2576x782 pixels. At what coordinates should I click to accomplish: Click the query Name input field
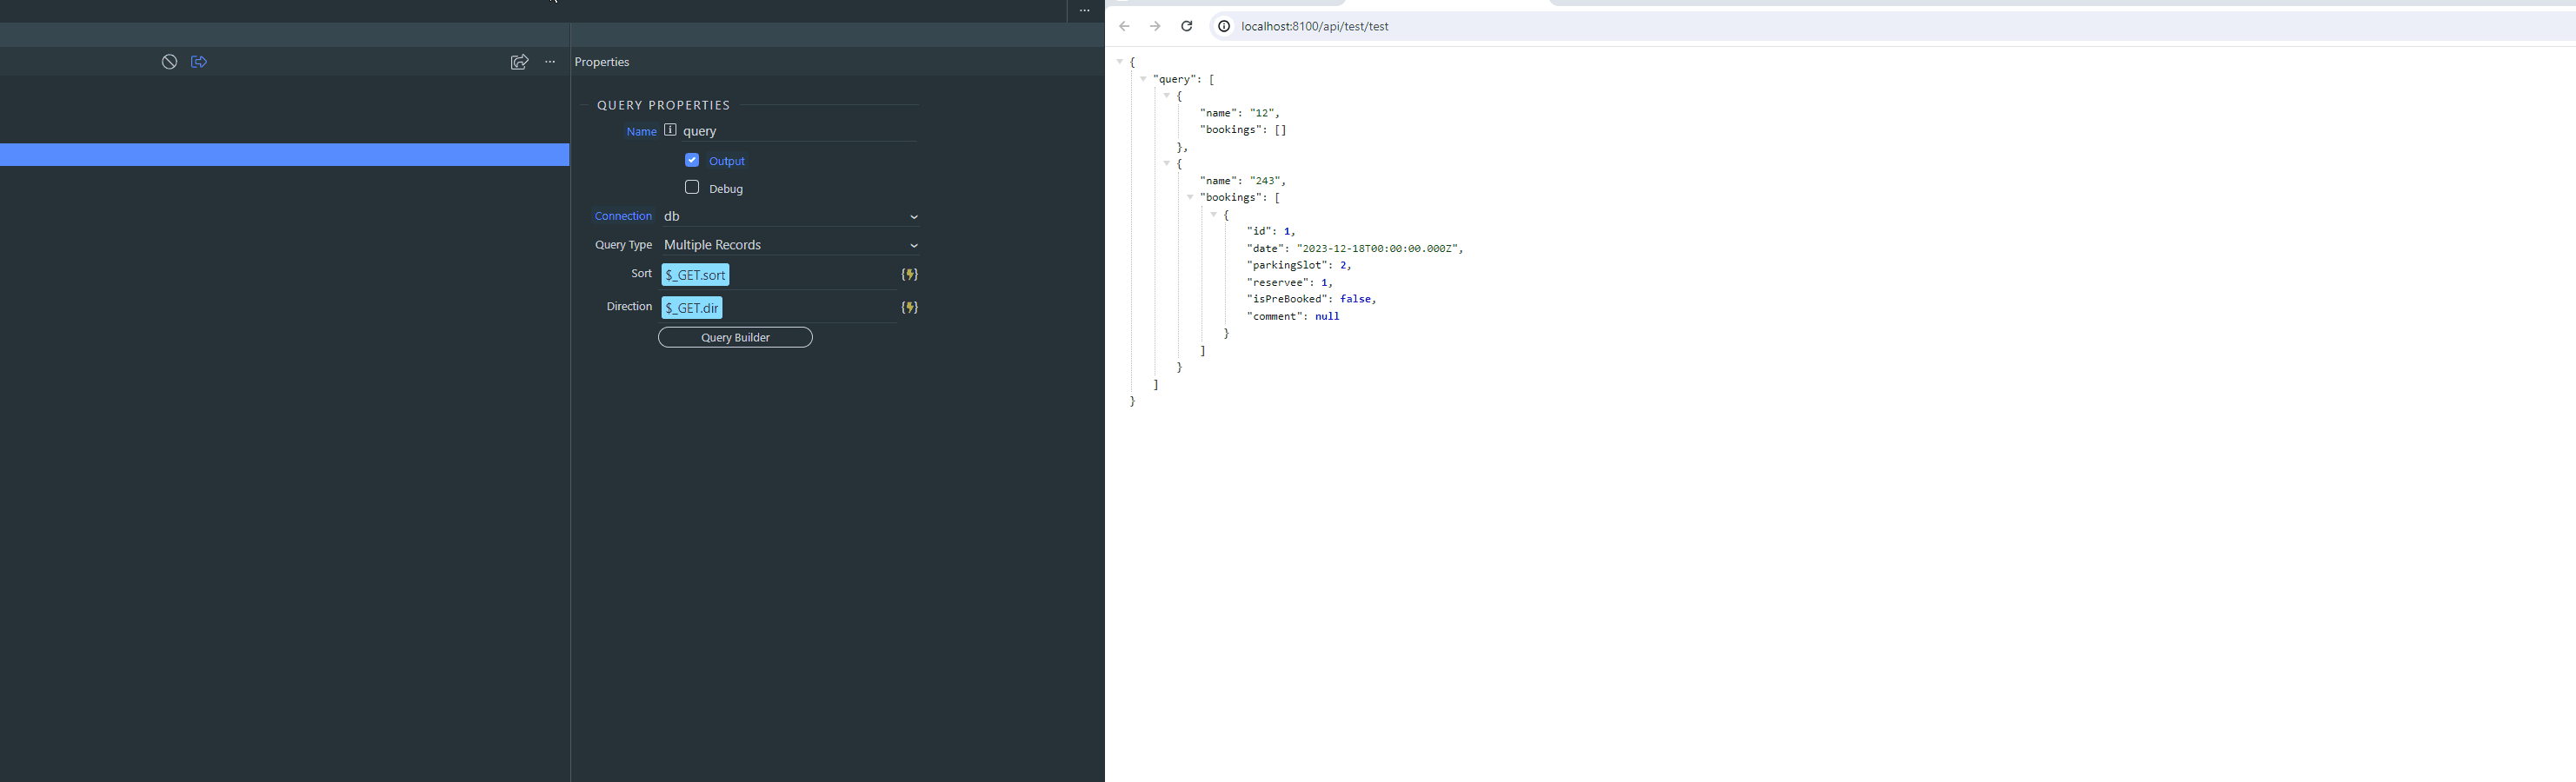point(798,131)
